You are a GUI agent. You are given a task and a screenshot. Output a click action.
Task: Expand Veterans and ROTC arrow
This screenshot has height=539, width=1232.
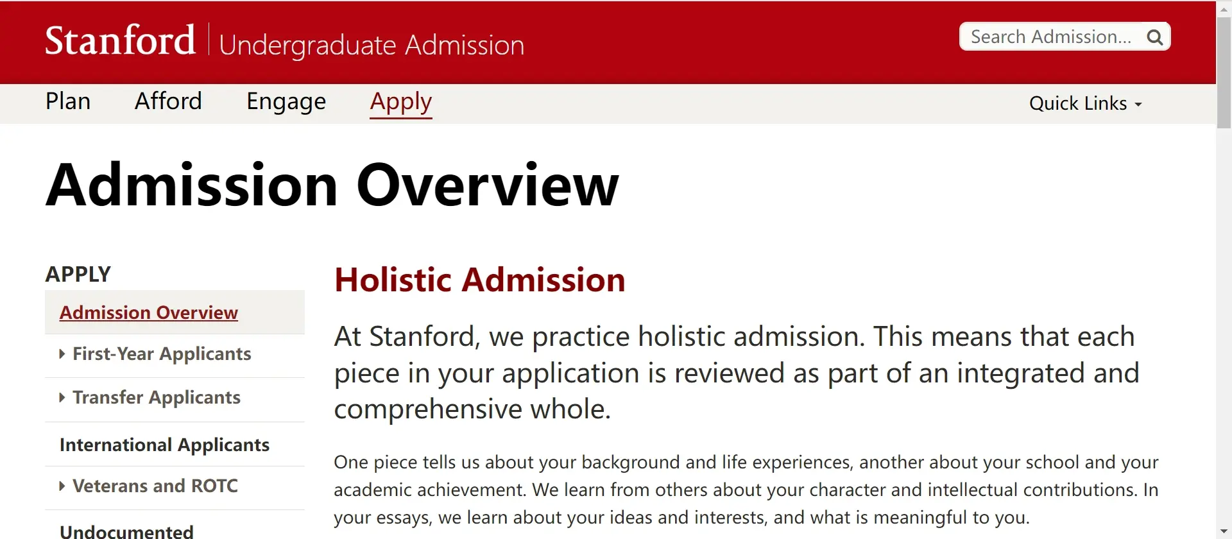click(62, 486)
